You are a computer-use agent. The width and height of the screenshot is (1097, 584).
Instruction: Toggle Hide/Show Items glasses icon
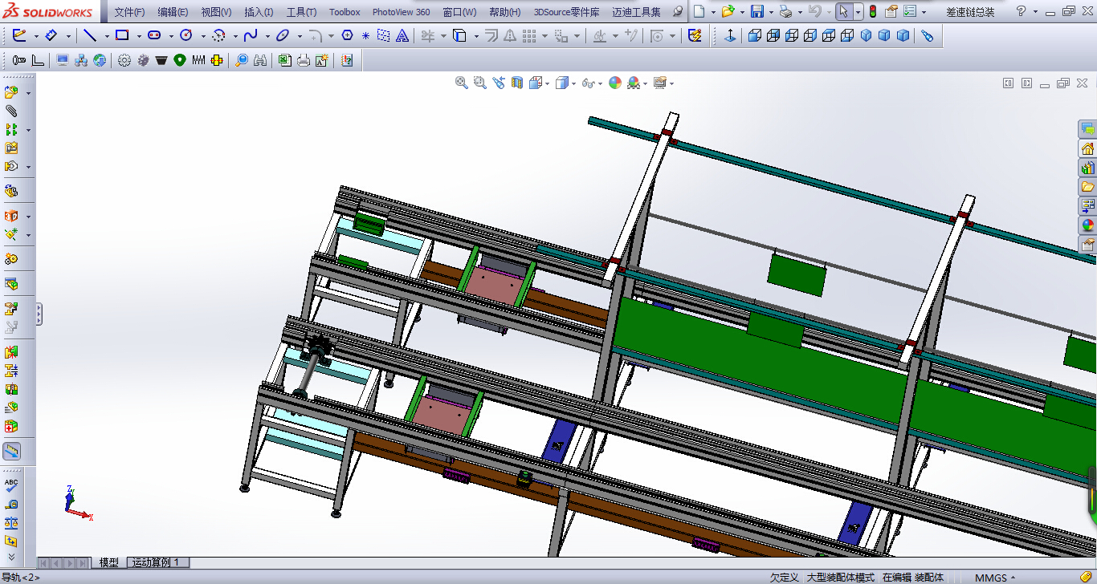coord(589,83)
